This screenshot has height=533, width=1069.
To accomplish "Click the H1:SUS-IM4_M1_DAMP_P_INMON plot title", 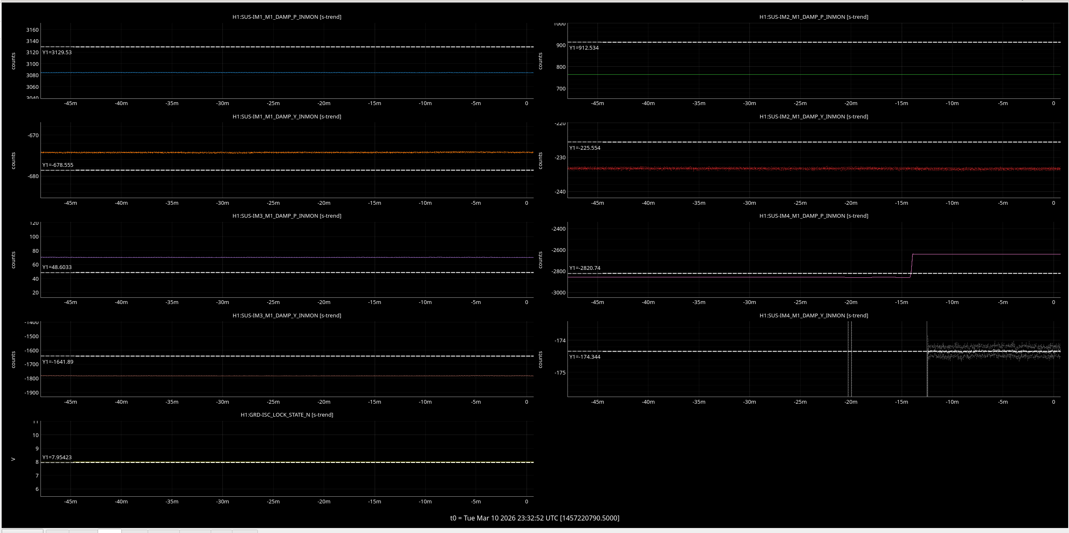I will coord(813,216).
